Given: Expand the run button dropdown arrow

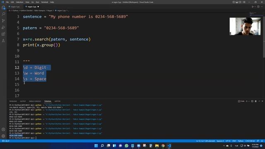Looking at the screenshot, I should click(255, 7).
